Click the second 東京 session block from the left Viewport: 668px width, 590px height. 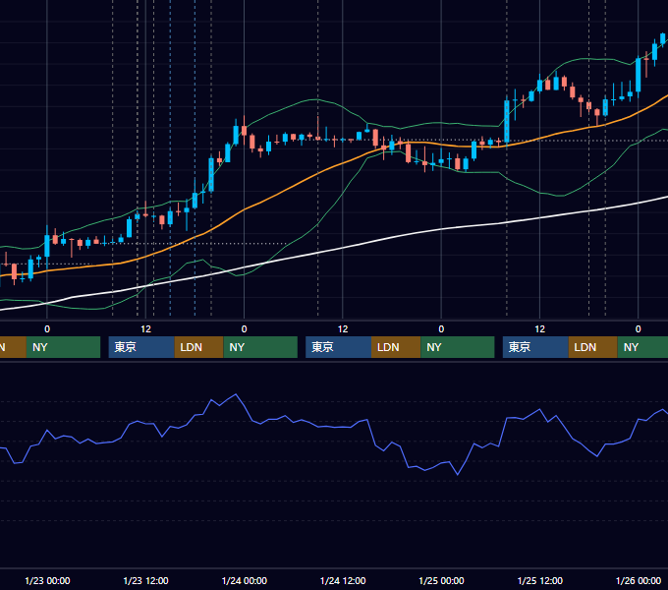point(338,347)
